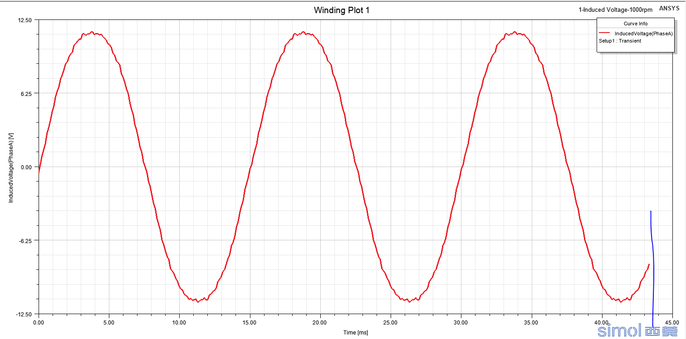Click the X axis tick 40.00

pos(602,323)
